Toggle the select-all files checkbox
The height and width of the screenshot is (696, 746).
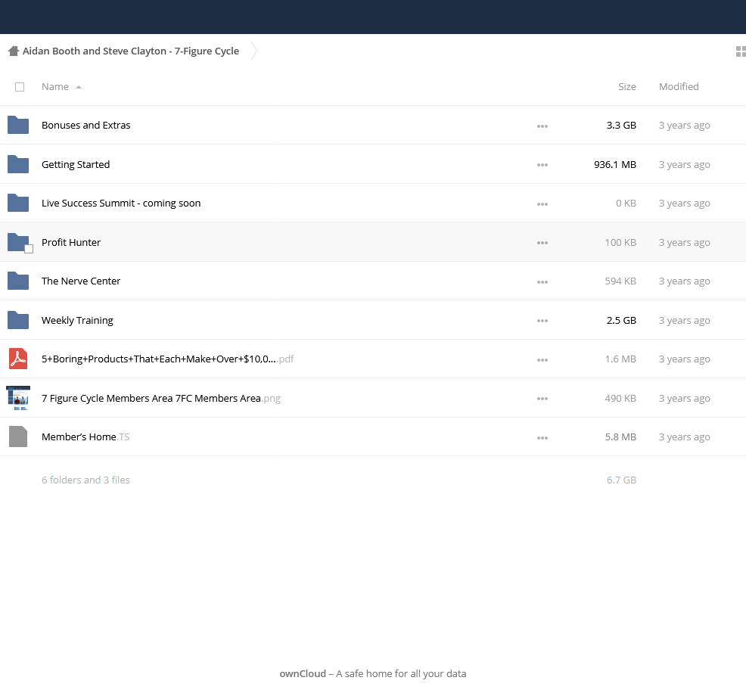[20, 87]
